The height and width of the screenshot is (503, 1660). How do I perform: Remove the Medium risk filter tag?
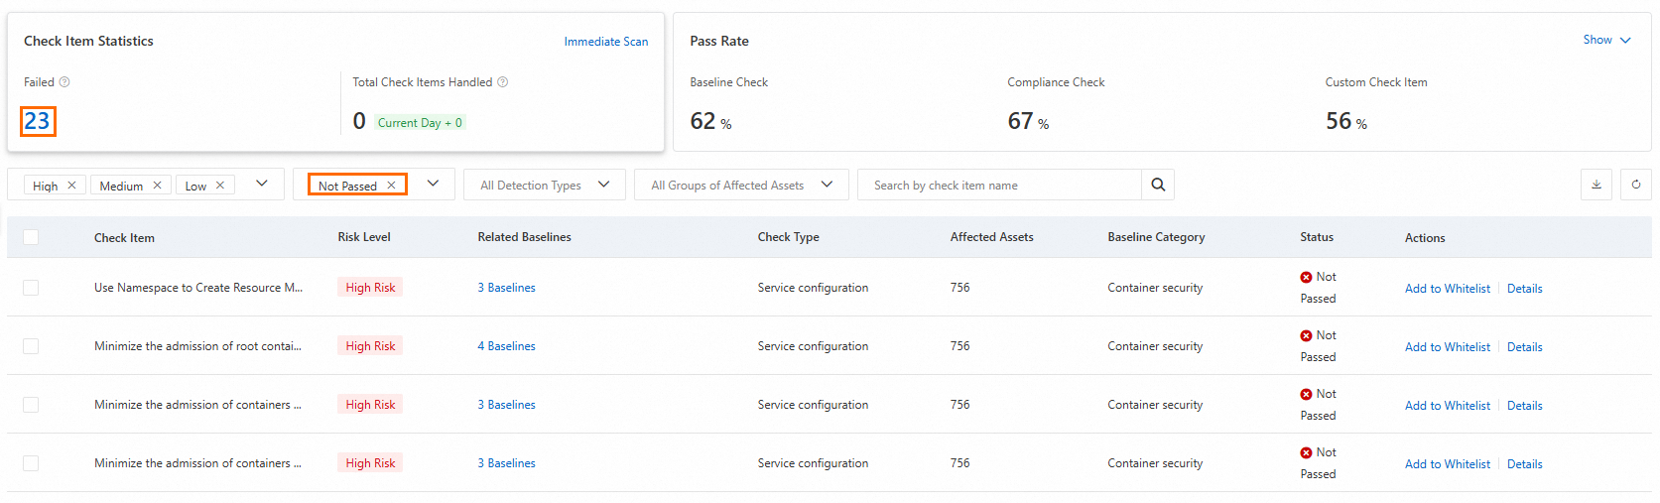point(157,186)
